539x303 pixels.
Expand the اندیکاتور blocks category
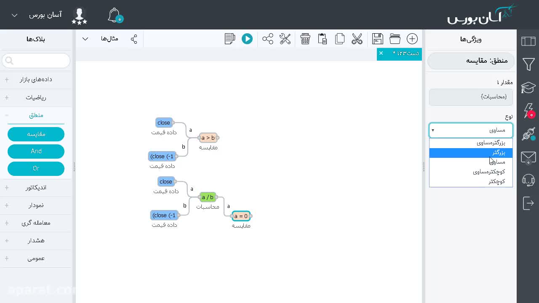click(36, 188)
